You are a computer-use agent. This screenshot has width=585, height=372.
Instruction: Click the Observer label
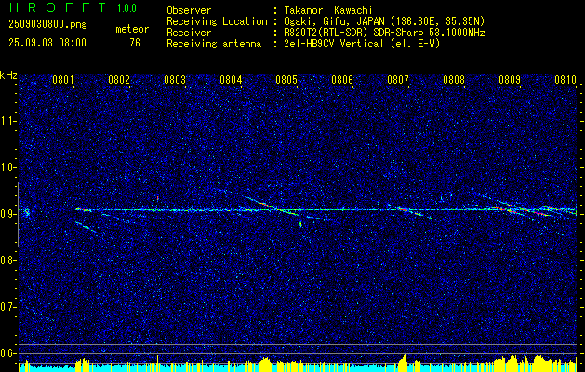189,10
